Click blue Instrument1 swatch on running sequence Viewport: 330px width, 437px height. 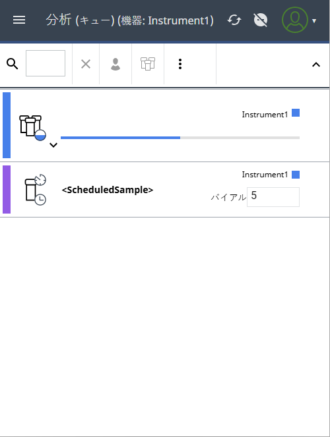point(296,113)
